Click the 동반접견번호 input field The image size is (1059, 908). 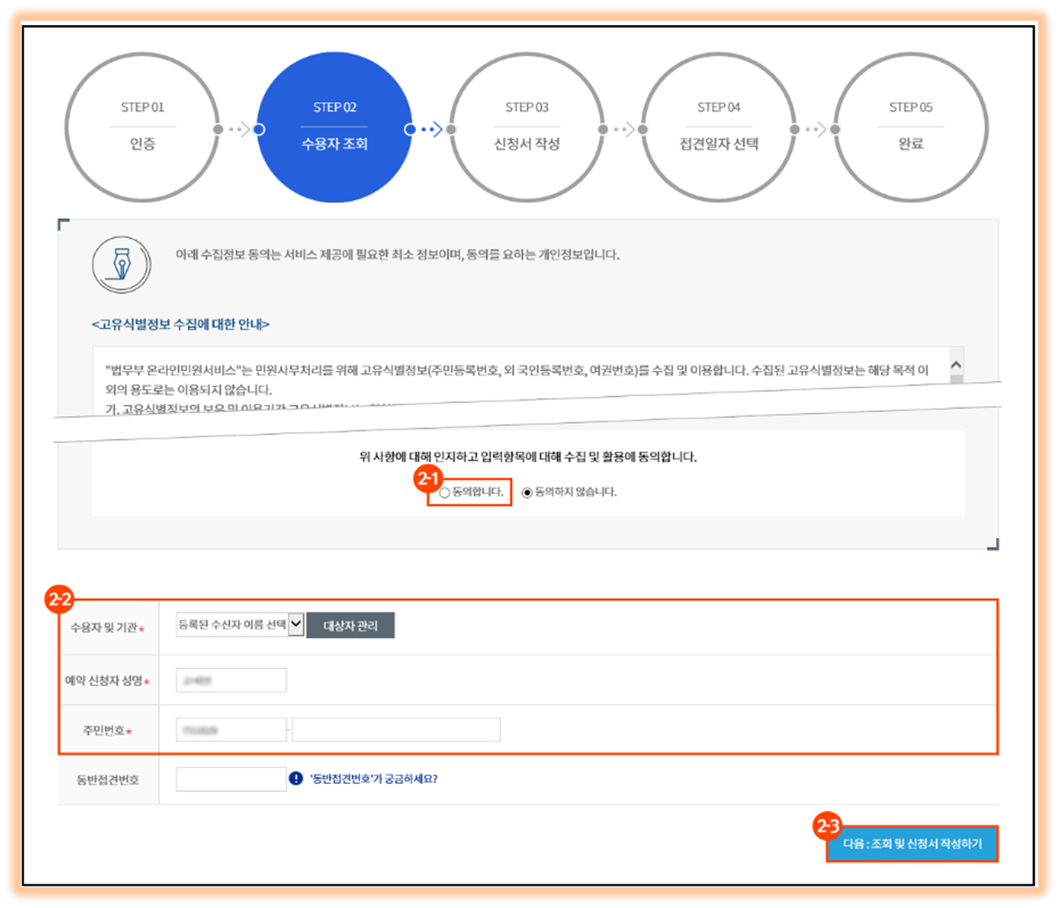coord(230,778)
